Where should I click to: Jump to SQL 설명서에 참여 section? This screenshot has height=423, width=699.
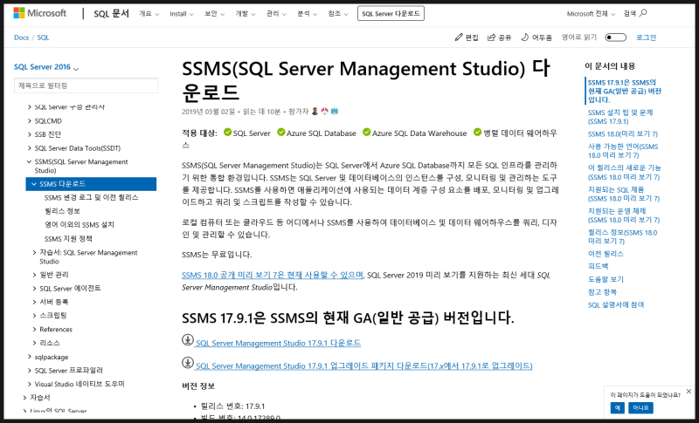click(616, 305)
